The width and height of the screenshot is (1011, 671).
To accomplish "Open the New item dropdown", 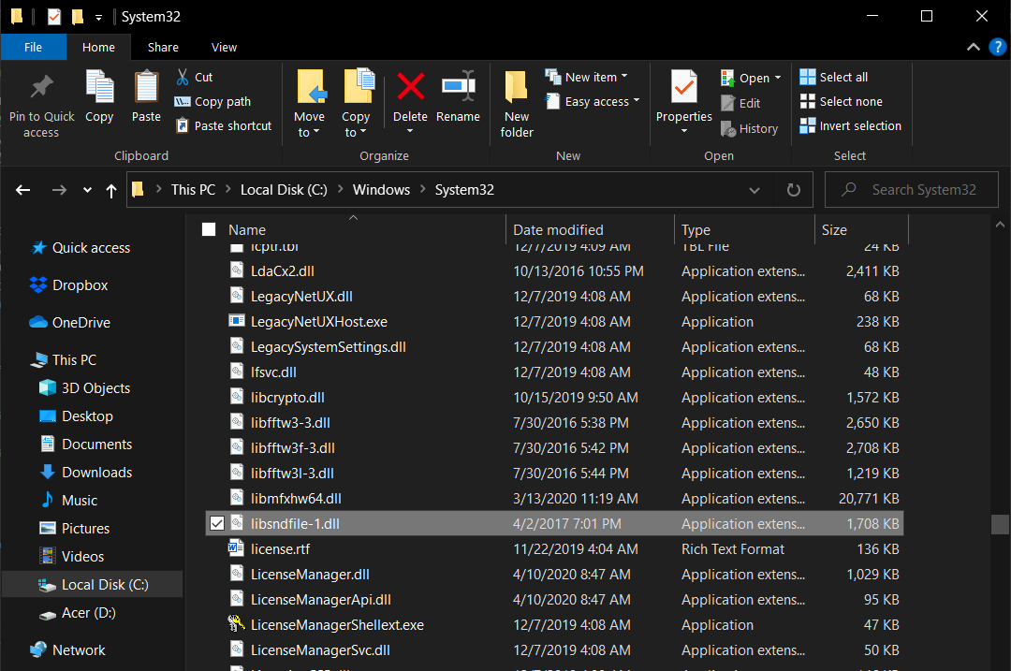I will (x=586, y=77).
